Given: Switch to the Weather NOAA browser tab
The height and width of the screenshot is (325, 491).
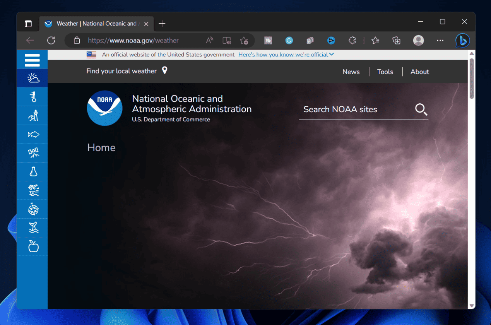Looking at the screenshot, I should coord(93,23).
